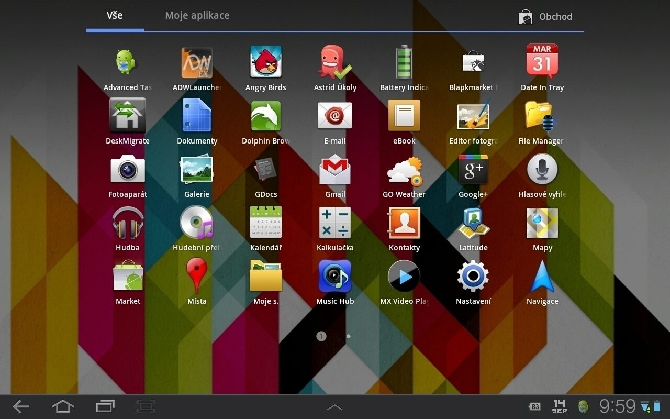This screenshot has width=670, height=419.
Task: Launch the Navigace navigation app
Action: click(542, 277)
